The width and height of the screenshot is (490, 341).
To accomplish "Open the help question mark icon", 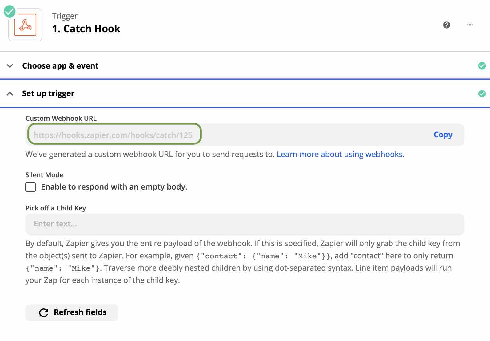I will point(447,25).
